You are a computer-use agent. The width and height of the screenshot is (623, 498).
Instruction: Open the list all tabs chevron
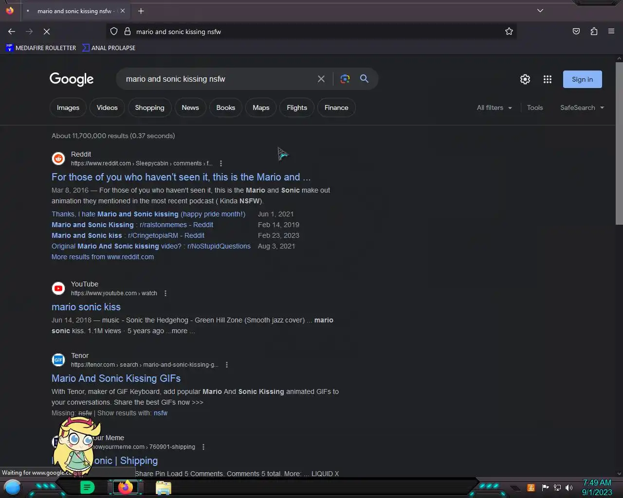[540, 11]
